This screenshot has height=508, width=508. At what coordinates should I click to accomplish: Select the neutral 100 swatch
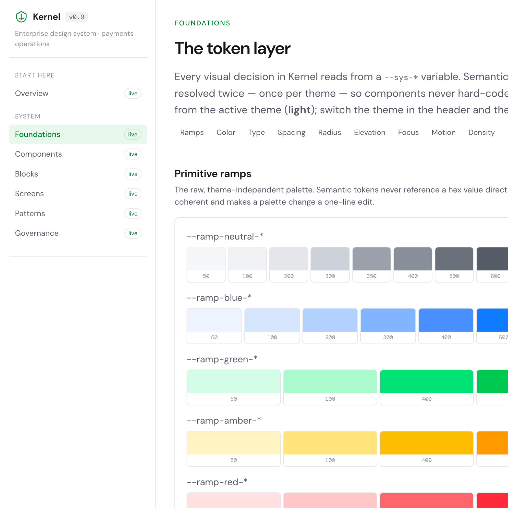coord(248,264)
